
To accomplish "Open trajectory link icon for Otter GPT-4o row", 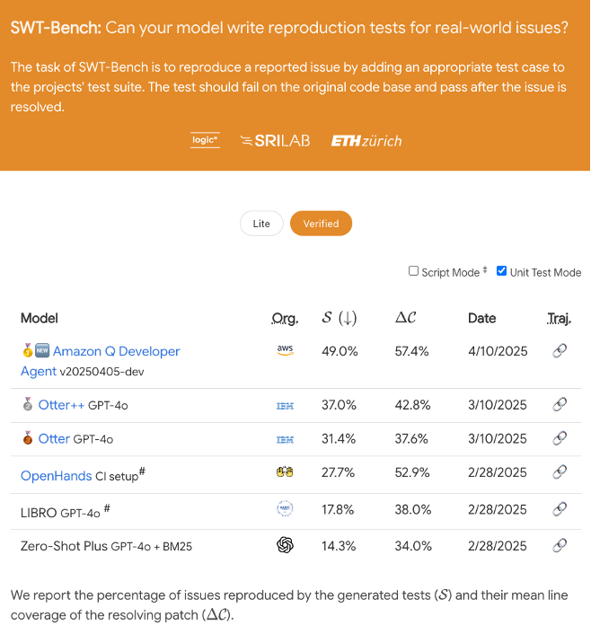I will 559,438.
